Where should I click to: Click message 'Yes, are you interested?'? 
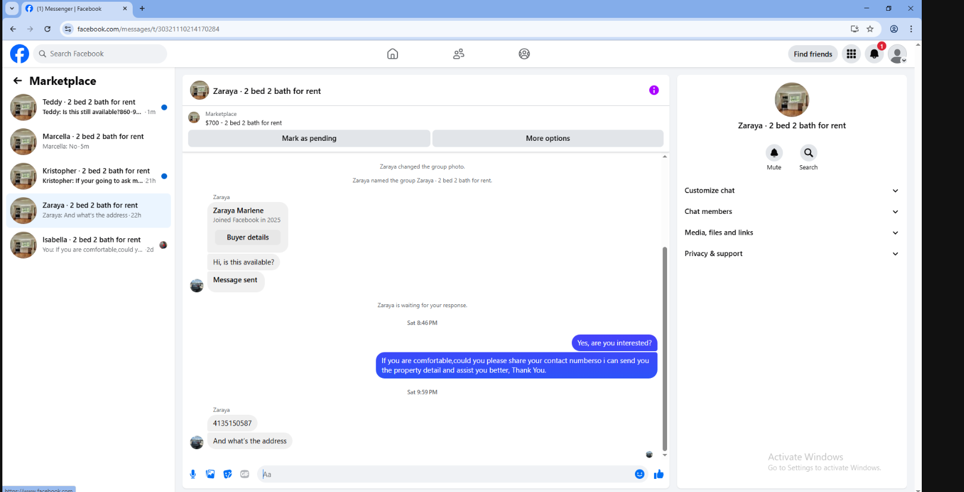614,343
